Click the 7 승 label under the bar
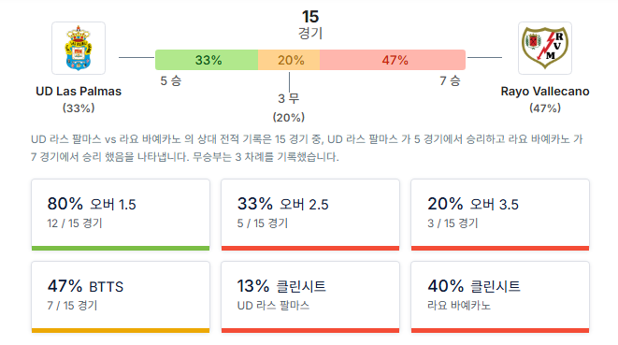 450,80
